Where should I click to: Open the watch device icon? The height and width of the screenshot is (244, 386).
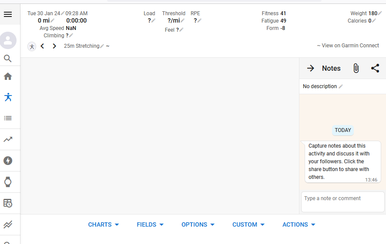[8, 182]
